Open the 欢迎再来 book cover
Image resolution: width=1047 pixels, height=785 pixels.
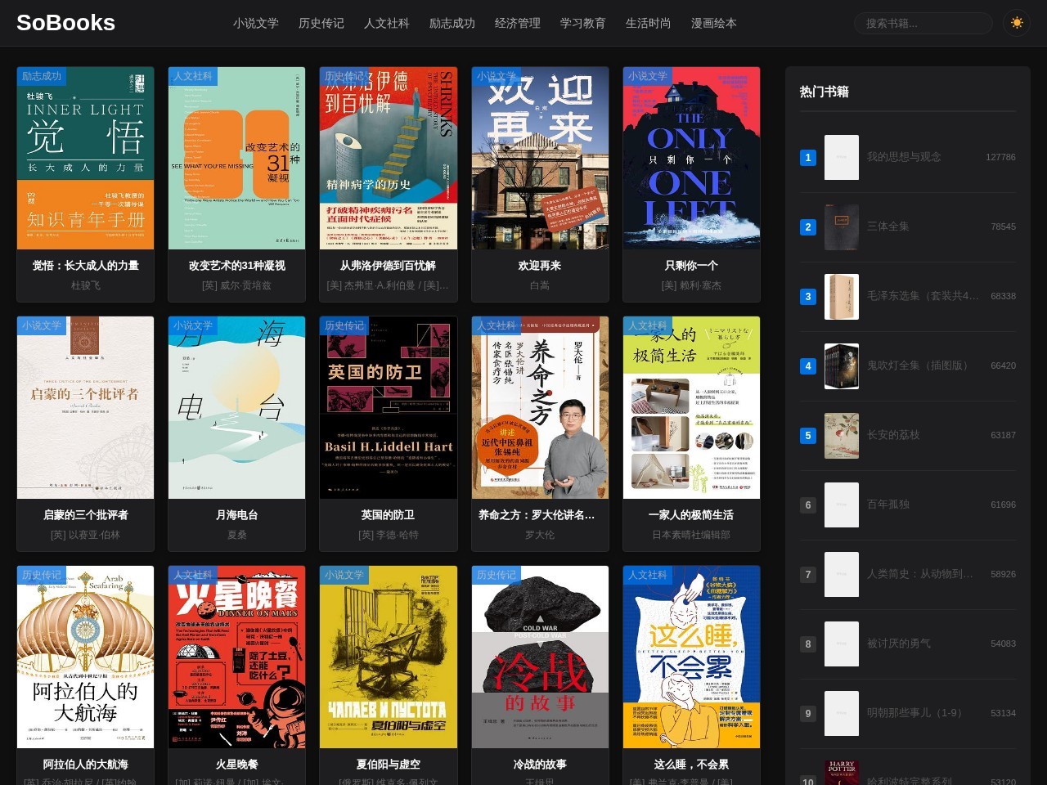540,158
